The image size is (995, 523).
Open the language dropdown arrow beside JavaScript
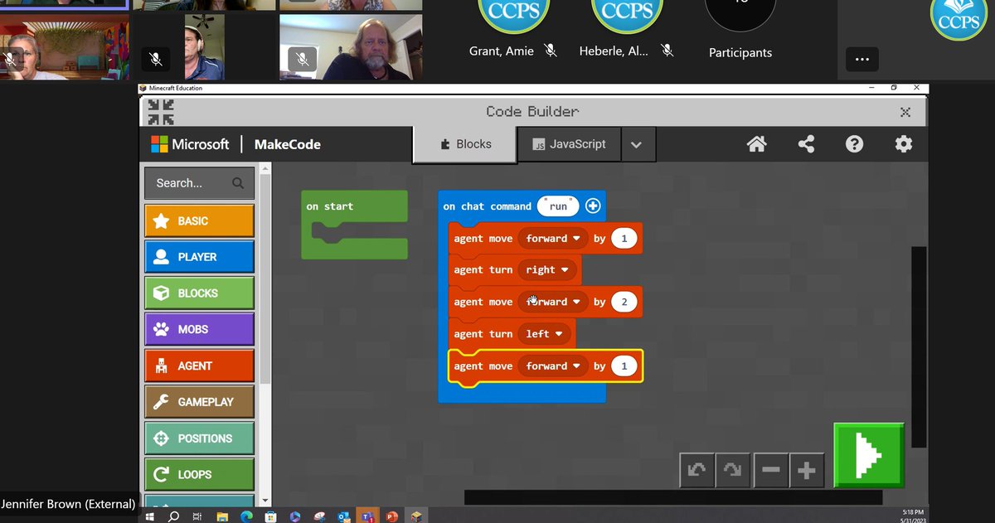pos(636,144)
